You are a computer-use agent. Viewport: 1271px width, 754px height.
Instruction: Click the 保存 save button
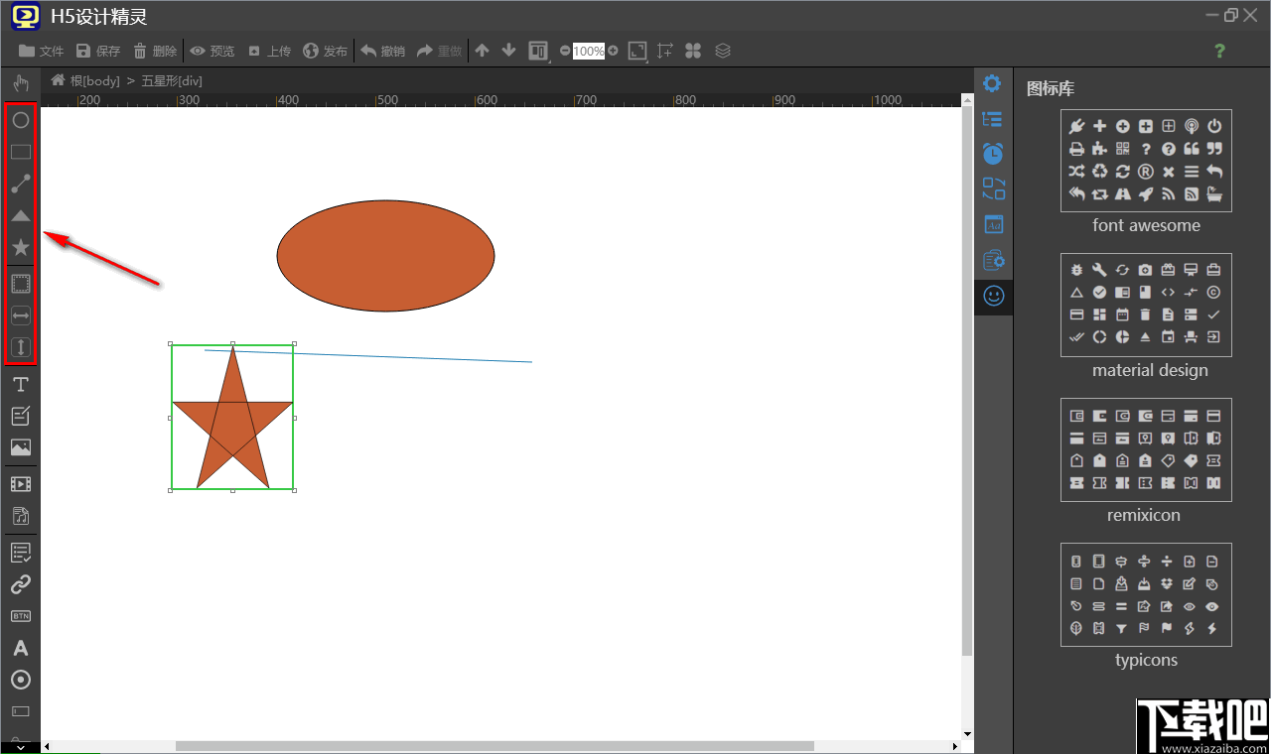coord(98,51)
